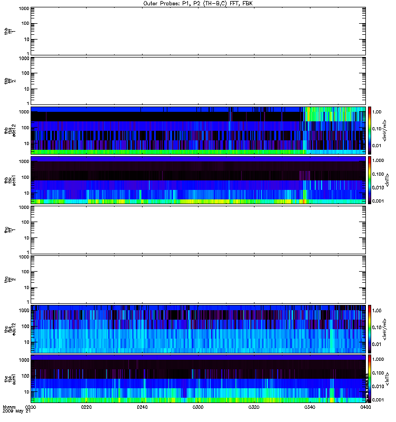Click the '0340' time axis label
396x422 pixels.
click(310, 407)
